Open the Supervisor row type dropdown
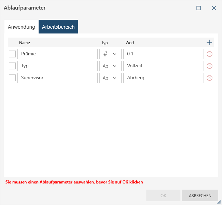 (110, 78)
